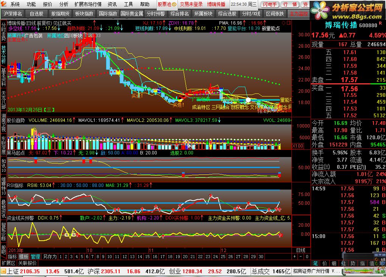Click the 行情 button in the top bar
The width and height of the screenshot is (386, 277).
coord(290,4)
